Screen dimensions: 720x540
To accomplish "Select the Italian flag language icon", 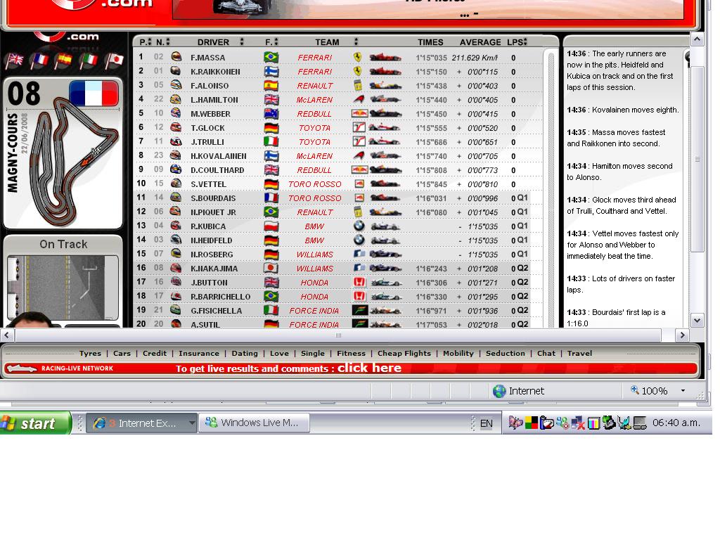I will coord(89,61).
